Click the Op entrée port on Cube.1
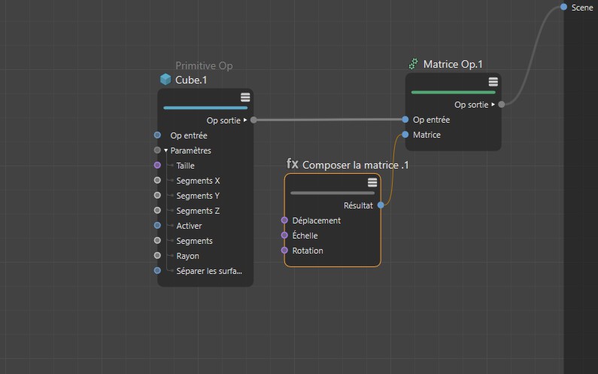 click(157, 135)
